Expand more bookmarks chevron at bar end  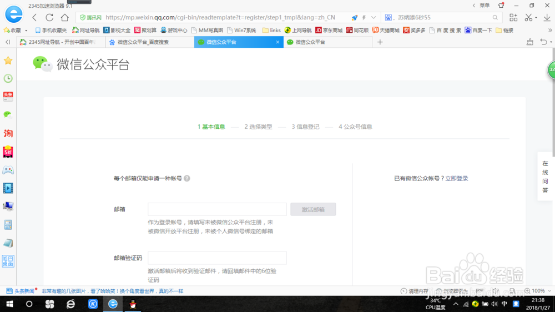[550, 31]
